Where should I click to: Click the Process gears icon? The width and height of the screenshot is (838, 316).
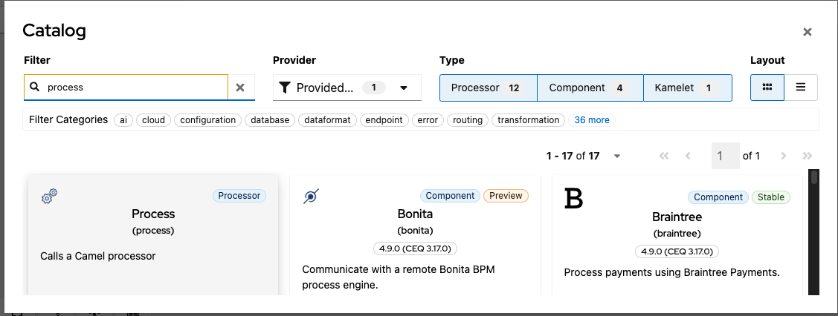click(x=49, y=197)
